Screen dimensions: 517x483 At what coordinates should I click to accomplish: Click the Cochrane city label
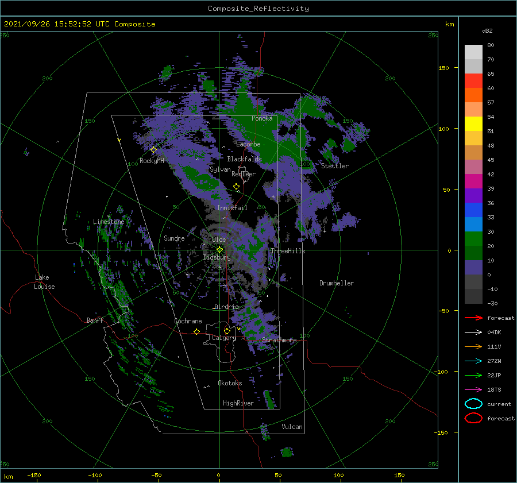[x=188, y=321]
